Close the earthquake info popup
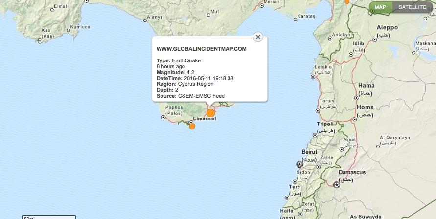Image resolution: width=436 pixels, height=219 pixels. [x=258, y=37]
